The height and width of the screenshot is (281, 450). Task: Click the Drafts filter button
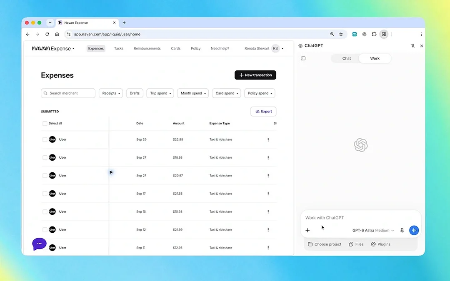point(135,93)
